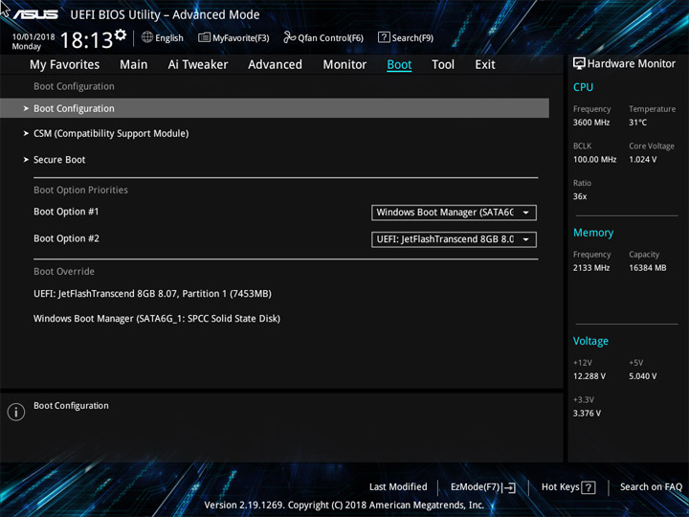
Task: Click the Hot Keys question mark icon
Action: click(x=588, y=487)
